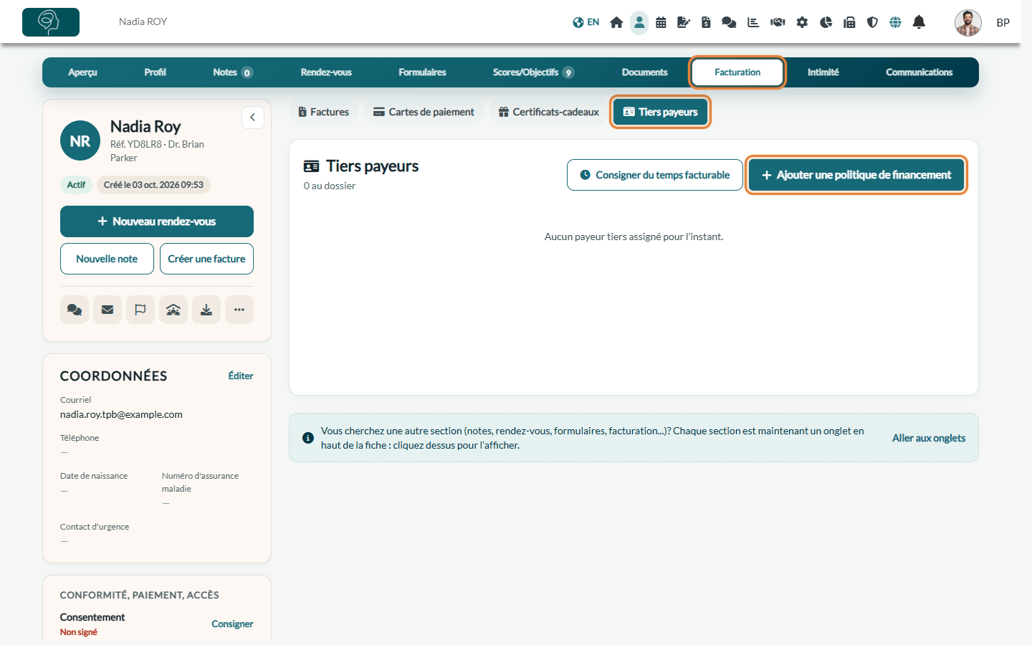Screen dimensions: 1032x645
Task: Click Consigner du temps facturable button
Action: click(x=655, y=175)
